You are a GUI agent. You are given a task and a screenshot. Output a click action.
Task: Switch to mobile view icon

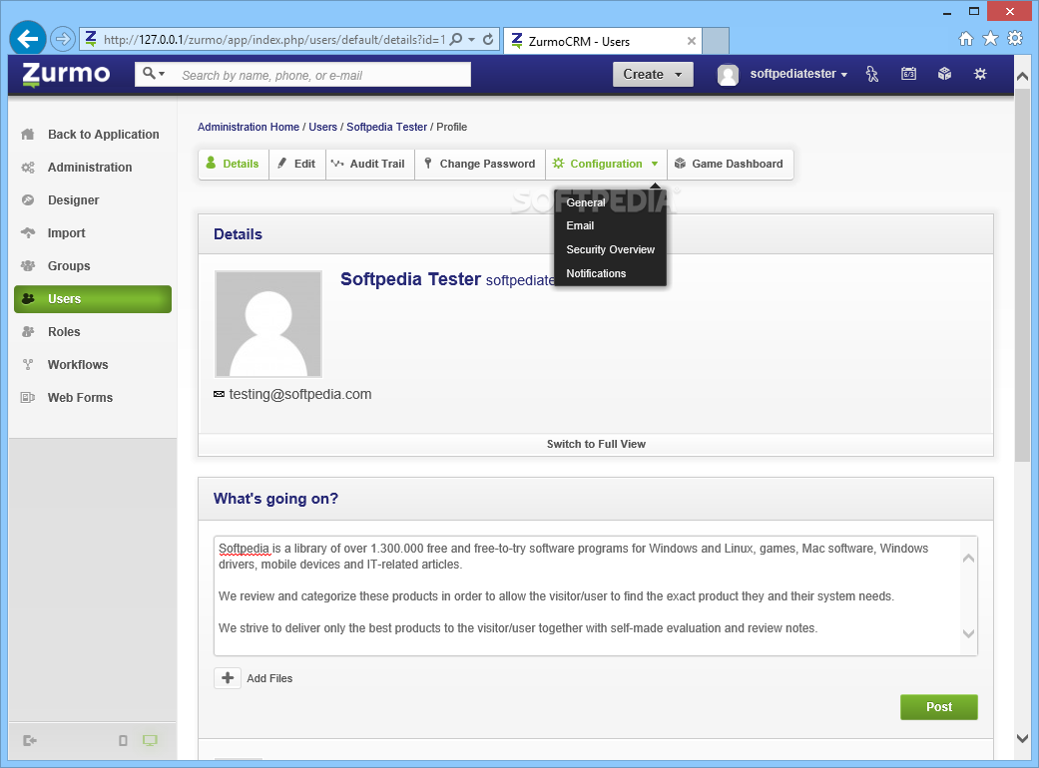(x=123, y=741)
